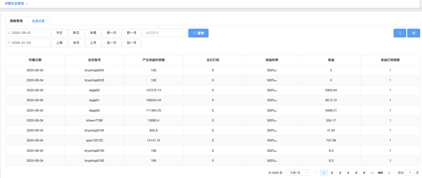
Task: Jump to page 689
Action: 380,173
